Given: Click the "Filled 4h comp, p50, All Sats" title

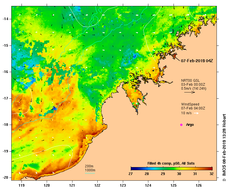Looking at the screenshot, I should (171, 163).
